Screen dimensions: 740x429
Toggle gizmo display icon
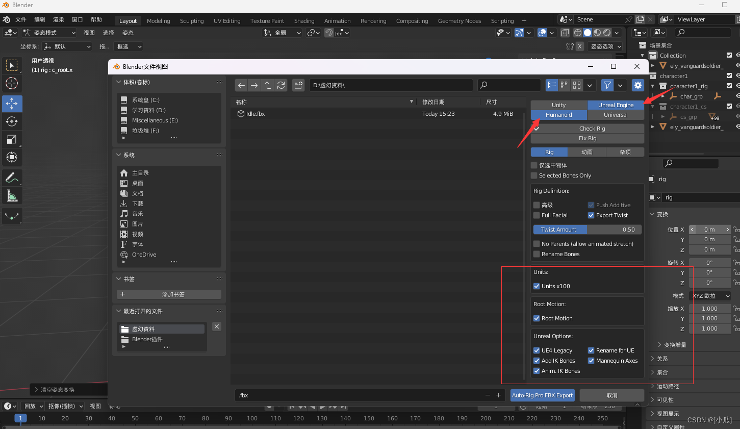click(x=519, y=33)
